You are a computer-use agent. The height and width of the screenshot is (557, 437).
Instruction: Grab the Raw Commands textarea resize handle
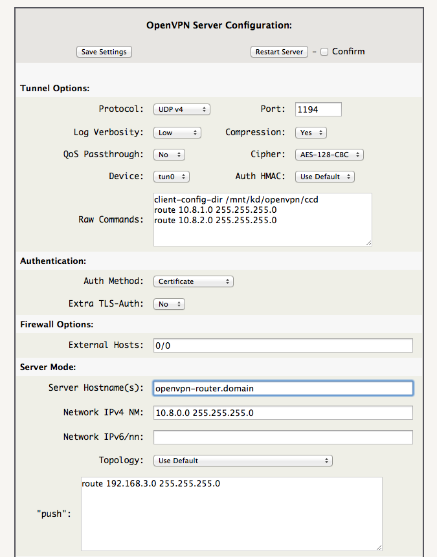point(369,243)
